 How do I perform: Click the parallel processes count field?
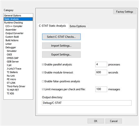click(101, 64)
